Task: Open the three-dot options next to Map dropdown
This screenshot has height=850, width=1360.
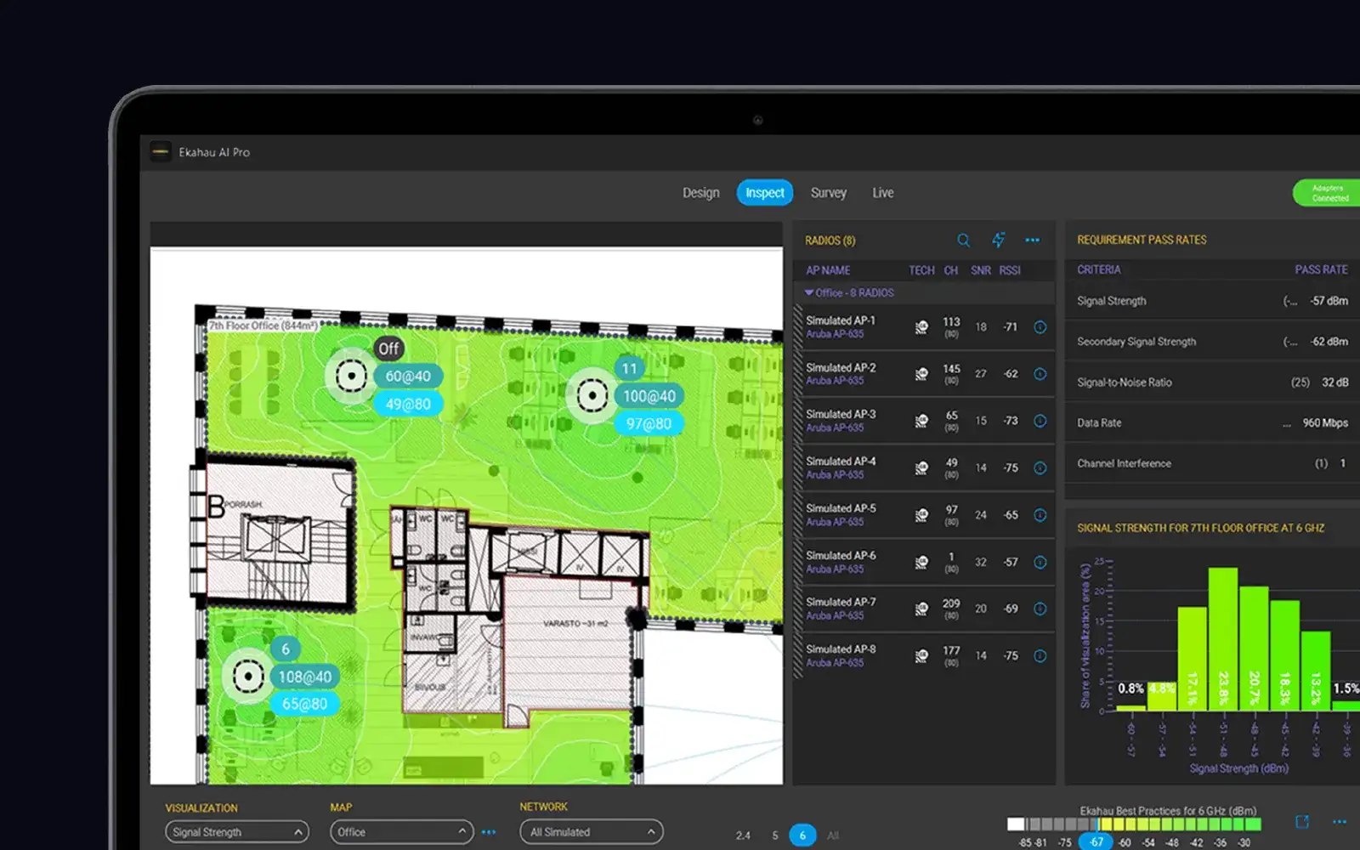Action: click(489, 832)
